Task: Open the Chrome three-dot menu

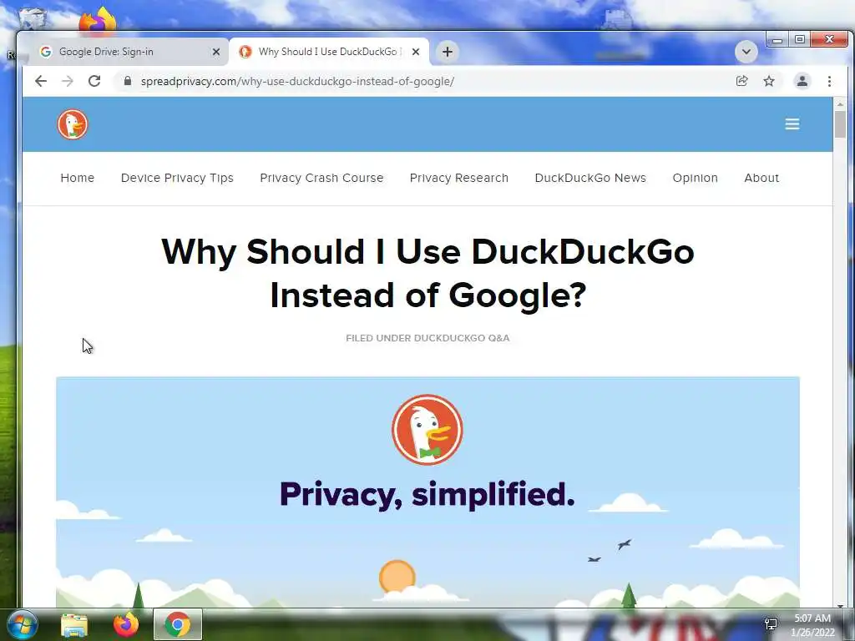Action: pos(829,81)
